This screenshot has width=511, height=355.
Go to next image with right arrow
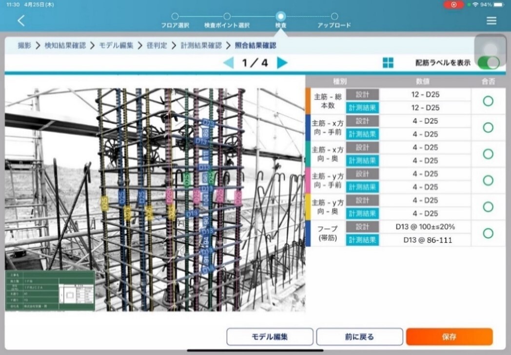pos(282,63)
